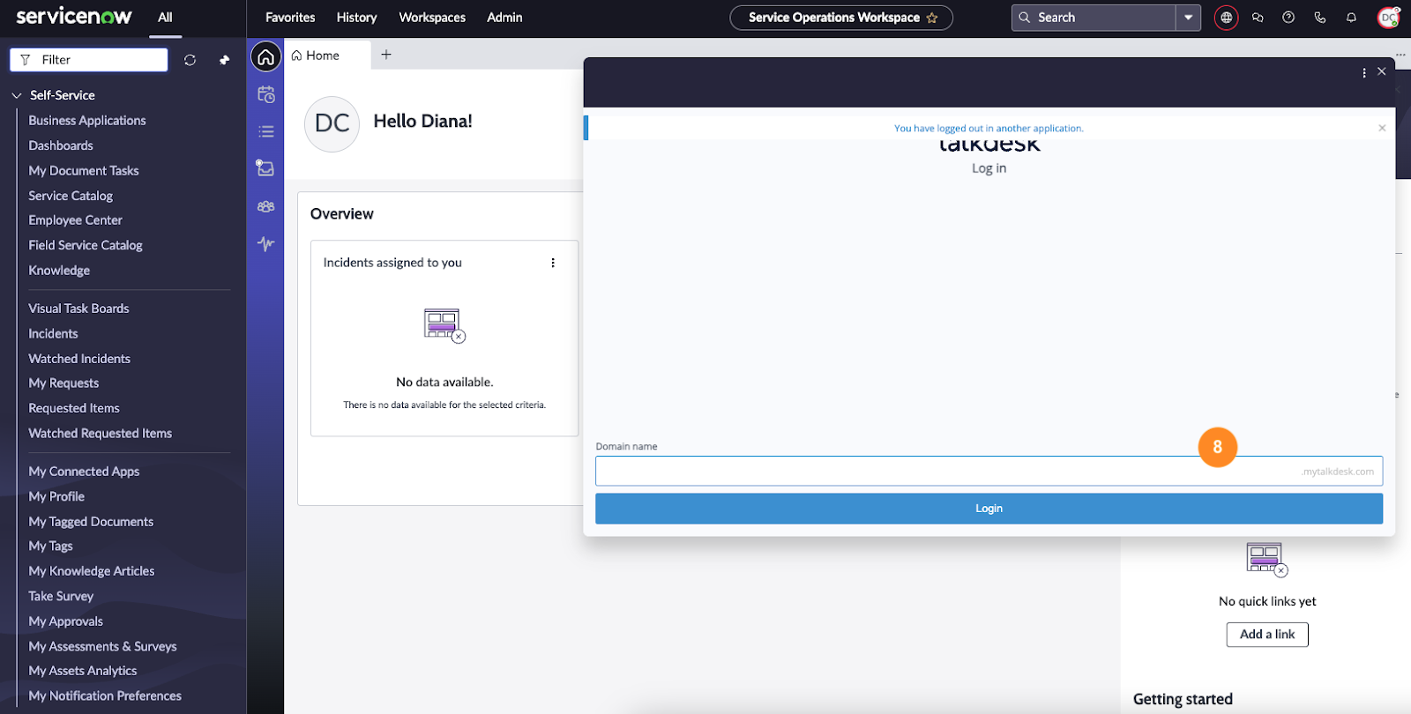Open the DC user avatar menu
This screenshot has width=1411, height=714.
coord(1389,18)
